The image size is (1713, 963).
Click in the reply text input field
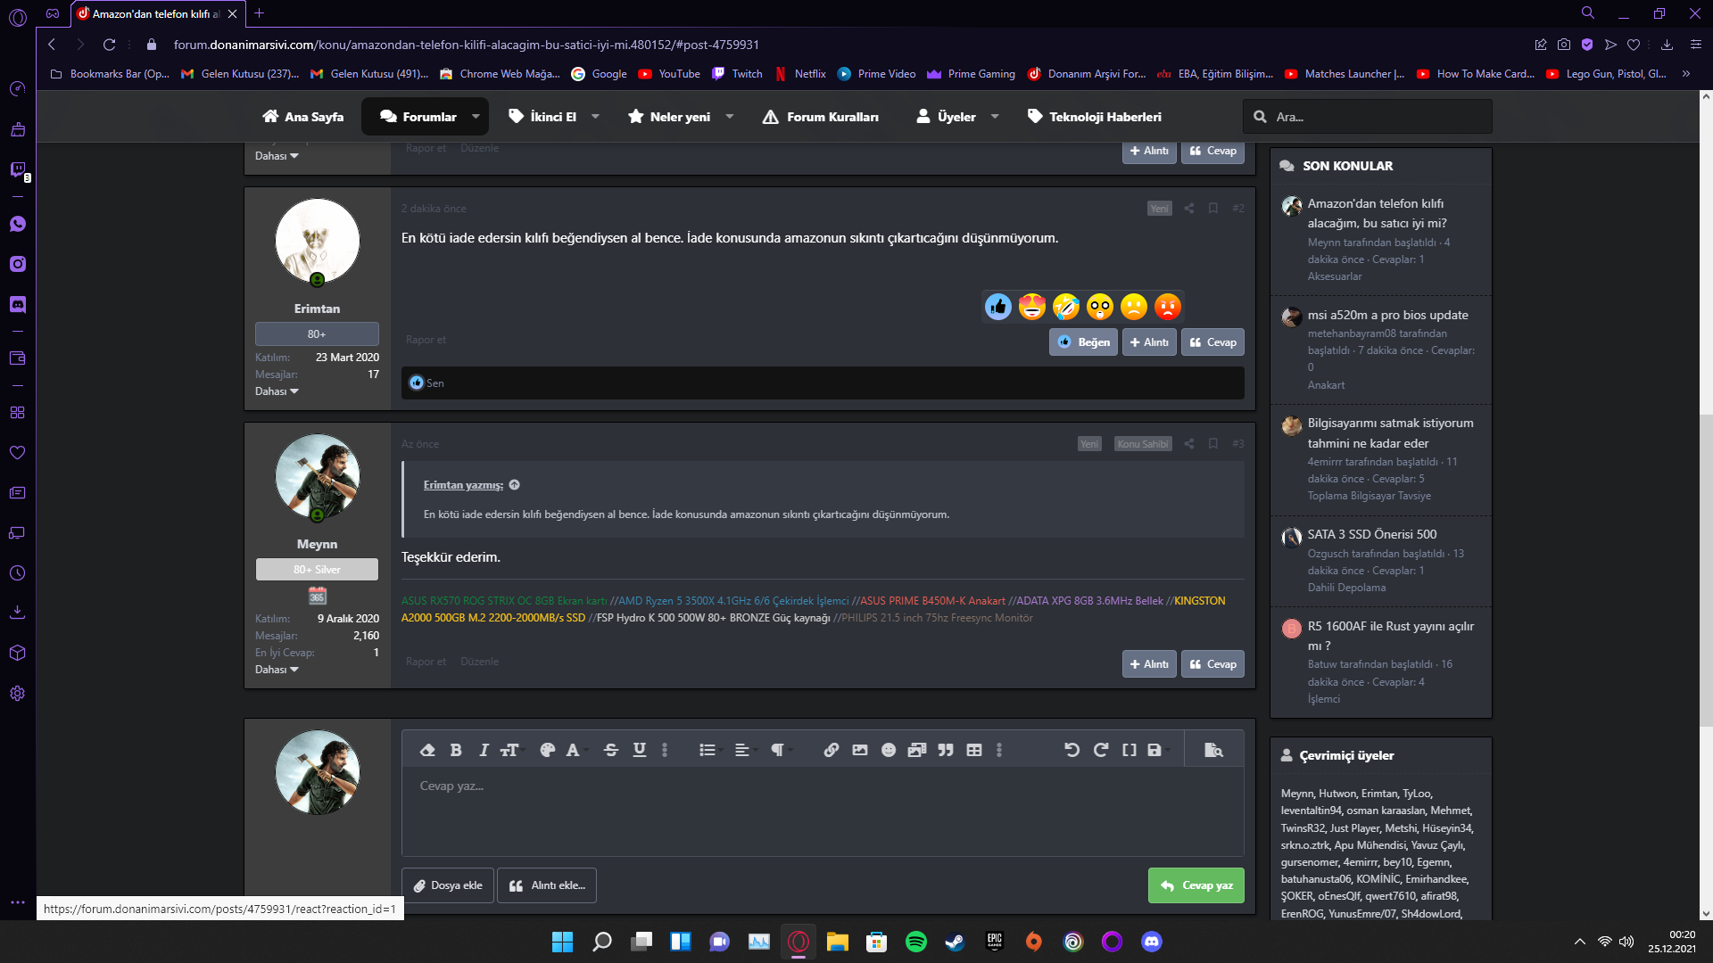coord(821,785)
